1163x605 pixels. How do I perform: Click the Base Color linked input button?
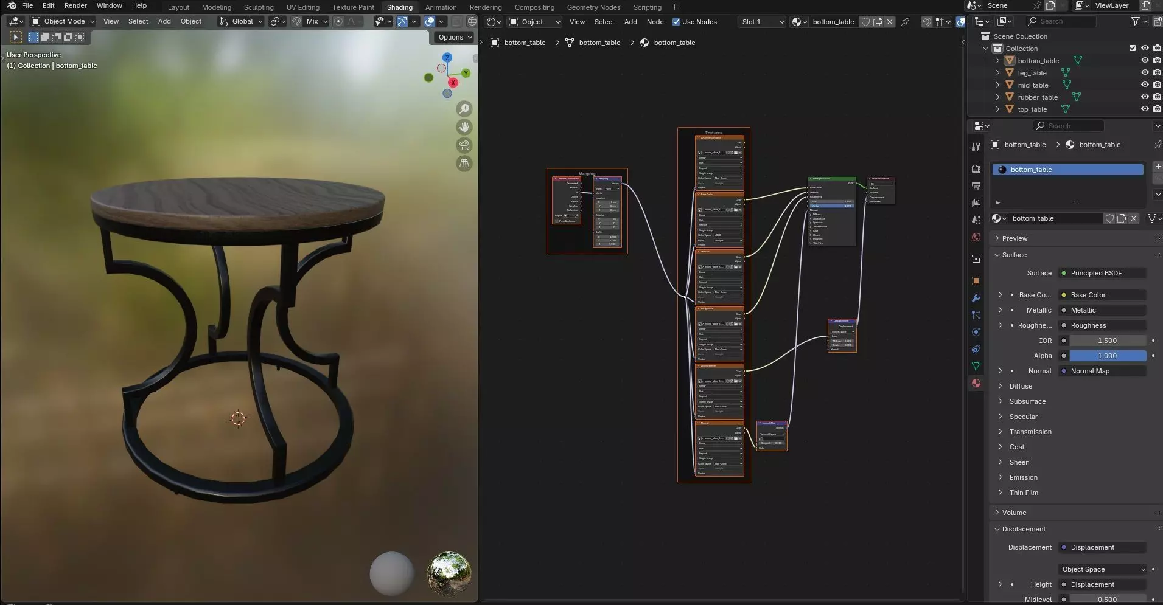1103,295
